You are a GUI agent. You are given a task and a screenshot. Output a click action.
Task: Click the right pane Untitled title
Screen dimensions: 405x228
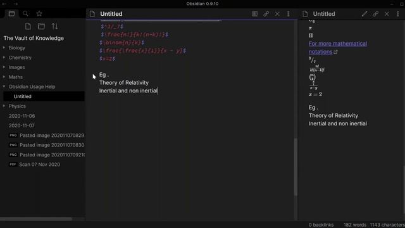point(324,14)
